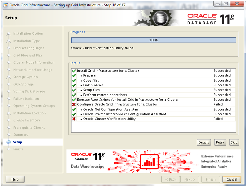Select Installation Location step
The height and width of the screenshot is (187, 247).
tap(30, 113)
